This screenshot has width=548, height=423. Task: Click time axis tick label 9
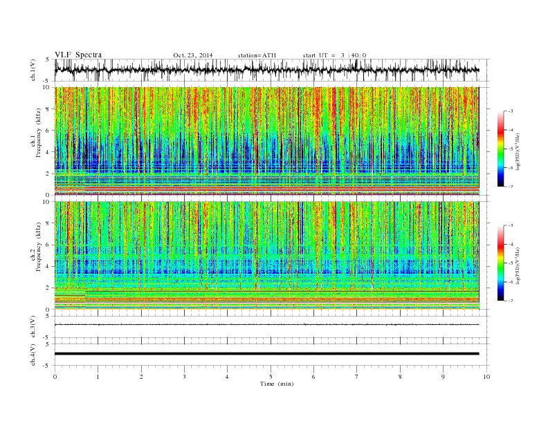pos(443,377)
